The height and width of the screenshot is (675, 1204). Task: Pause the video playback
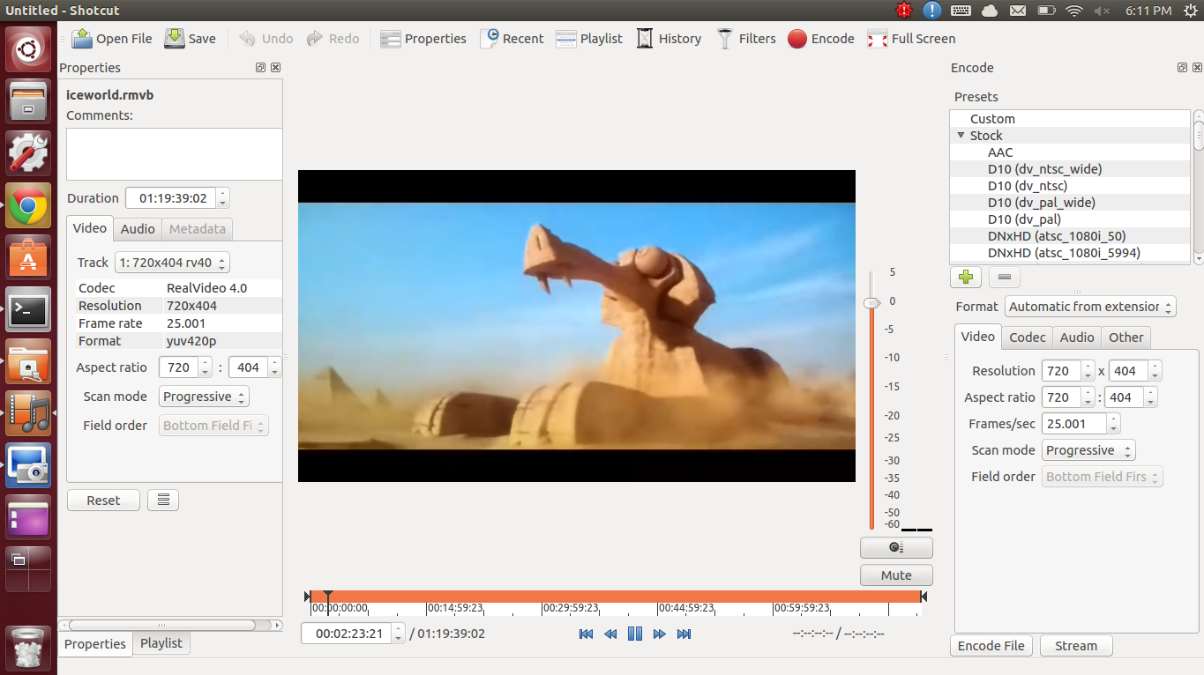[x=634, y=634]
